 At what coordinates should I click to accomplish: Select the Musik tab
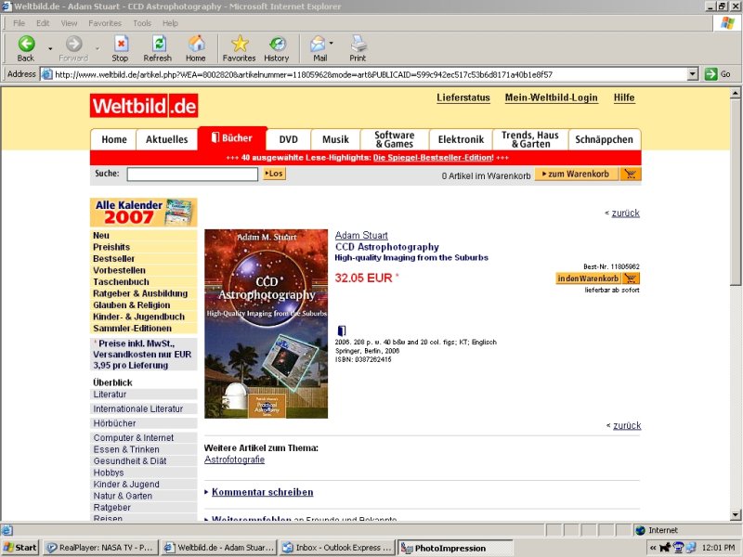click(x=335, y=139)
